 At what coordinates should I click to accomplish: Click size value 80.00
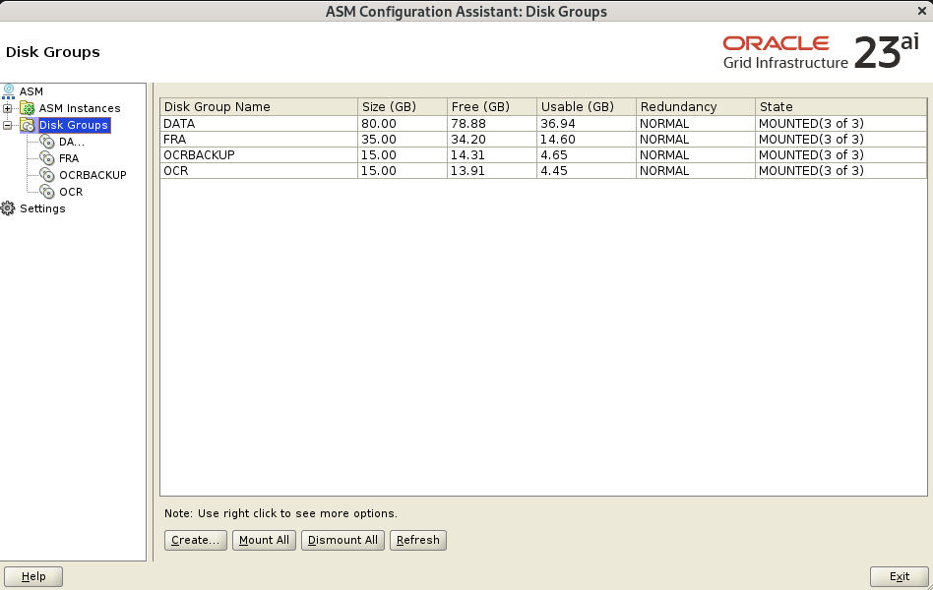click(379, 123)
